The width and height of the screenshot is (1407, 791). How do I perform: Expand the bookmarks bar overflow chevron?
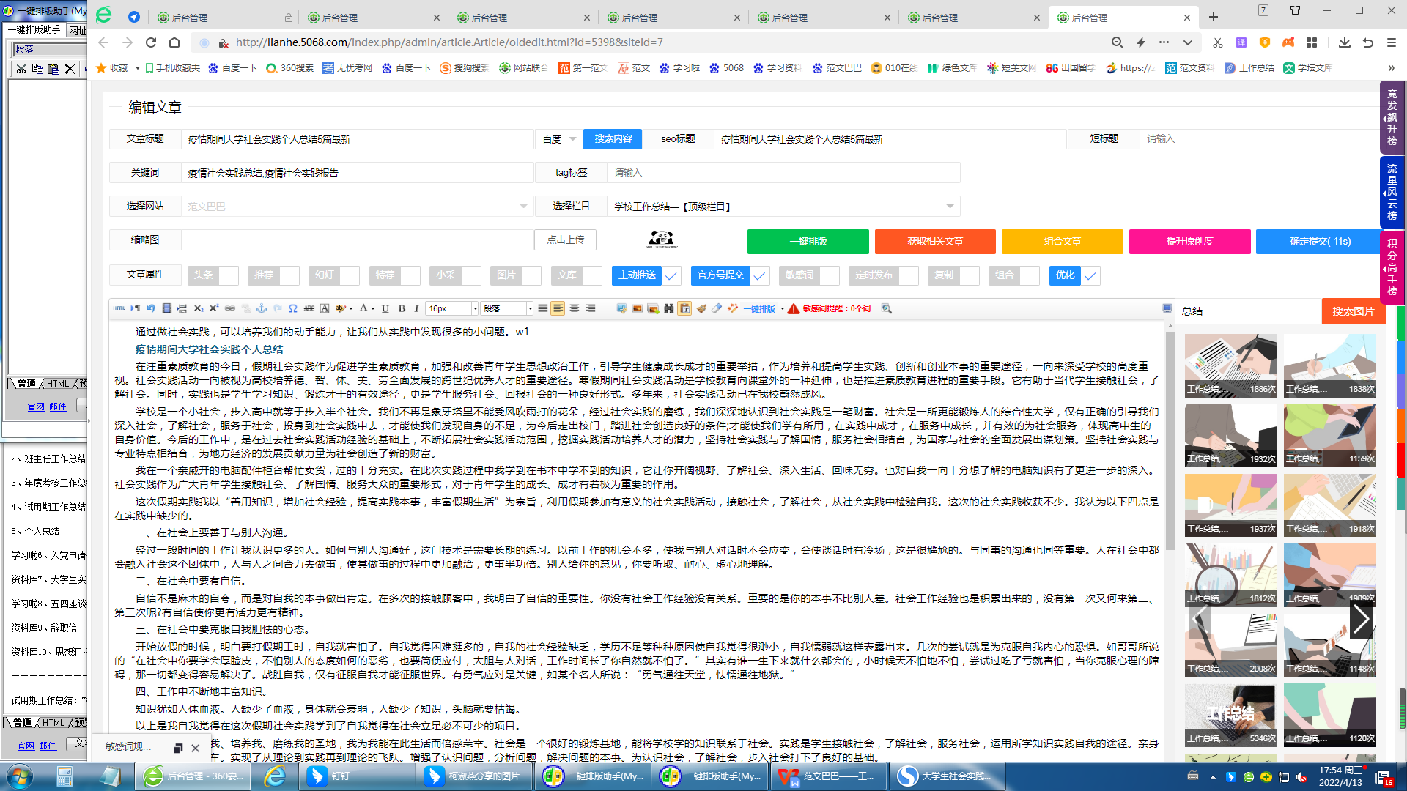pyautogui.click(x=1391, y=68)
